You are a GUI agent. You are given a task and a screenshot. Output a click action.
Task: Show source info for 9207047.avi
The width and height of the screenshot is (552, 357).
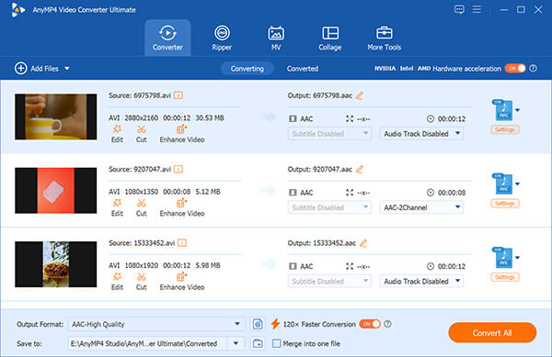178,169
